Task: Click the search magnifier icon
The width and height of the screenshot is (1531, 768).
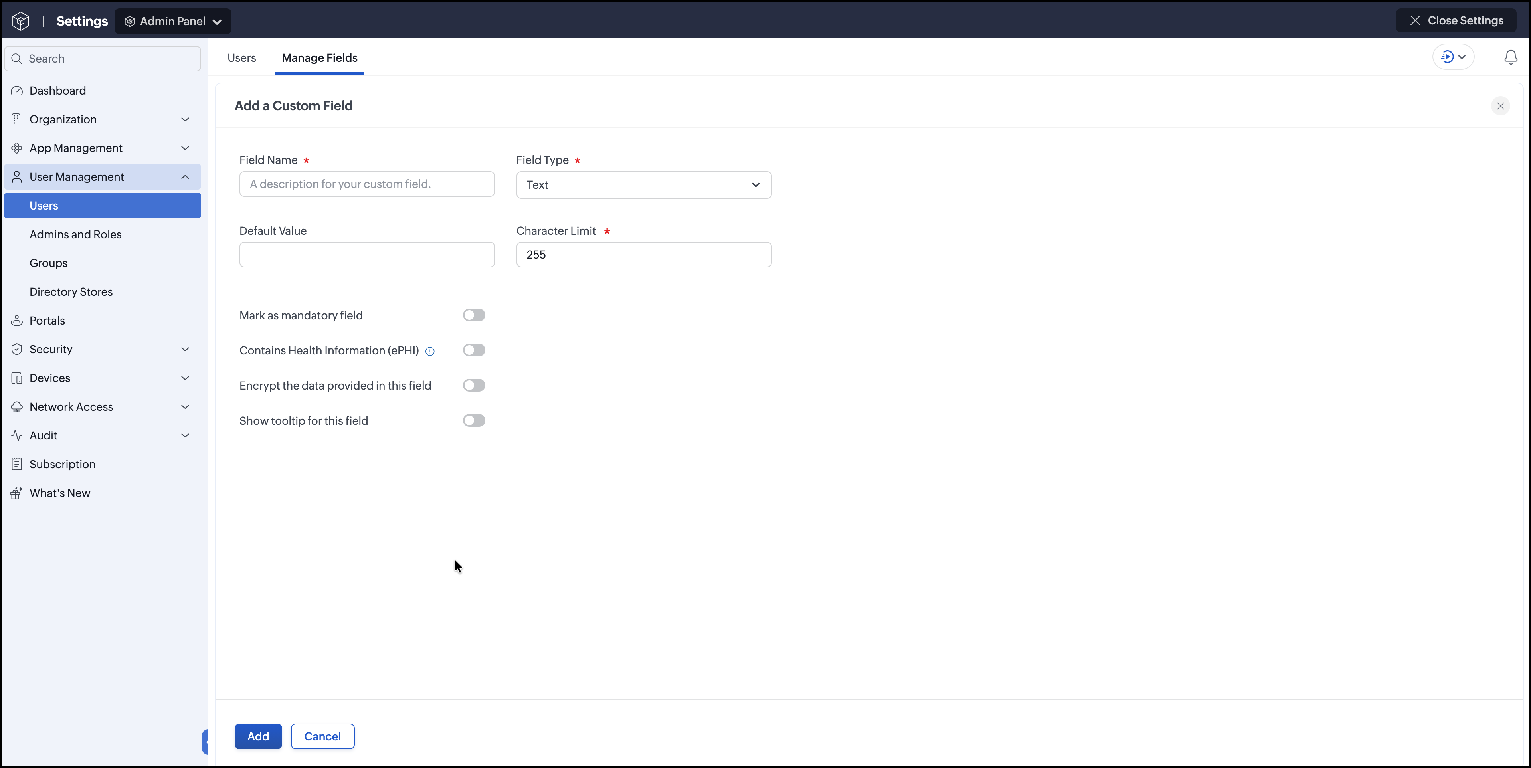Action: coord(17,59)
